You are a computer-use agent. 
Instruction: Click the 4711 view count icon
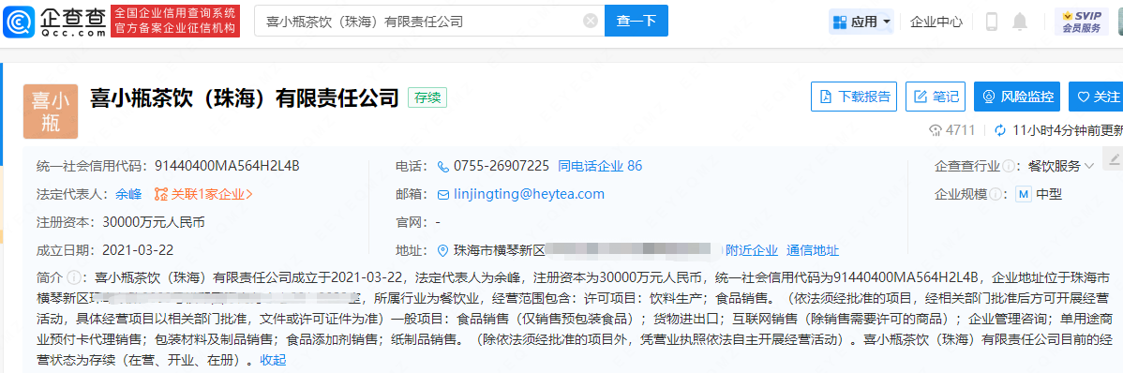[935, 130]
